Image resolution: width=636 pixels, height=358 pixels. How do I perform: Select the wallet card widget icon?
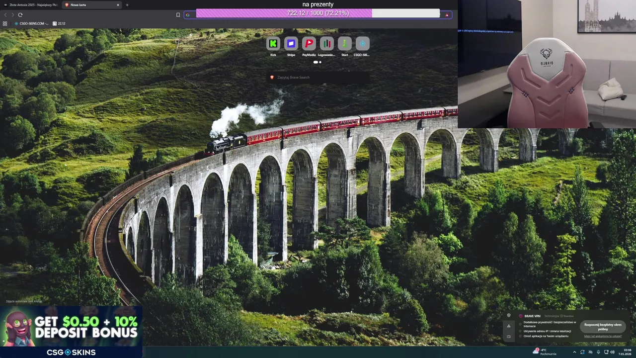(x=508, y=337)
